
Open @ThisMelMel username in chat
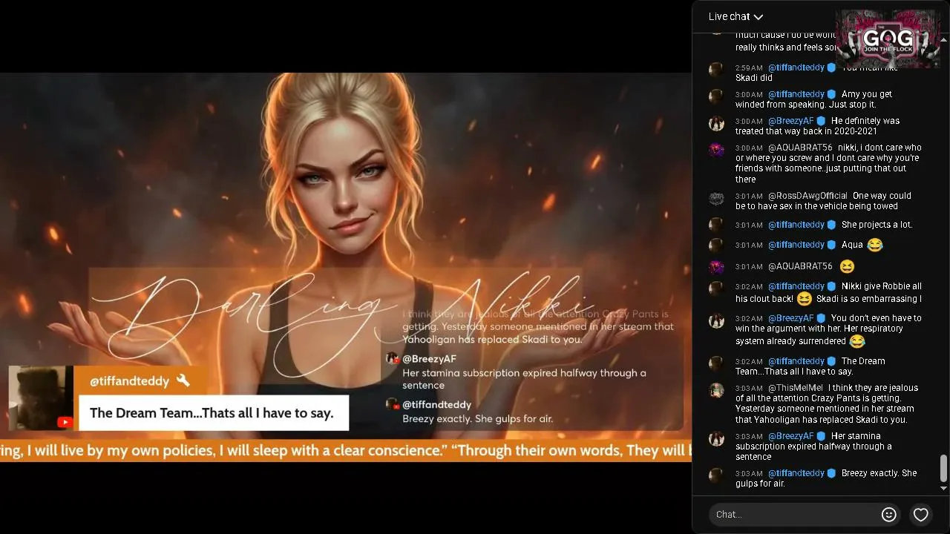point(796,388)
